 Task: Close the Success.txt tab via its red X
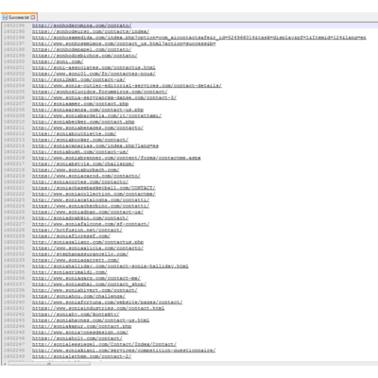(33, 17)
